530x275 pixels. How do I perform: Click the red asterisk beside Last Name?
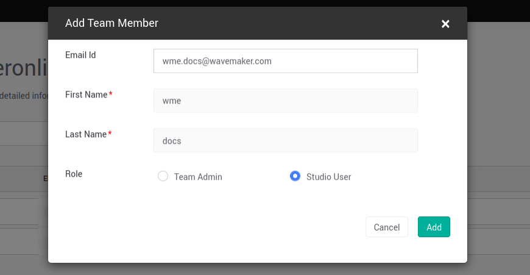coord(110,134)
